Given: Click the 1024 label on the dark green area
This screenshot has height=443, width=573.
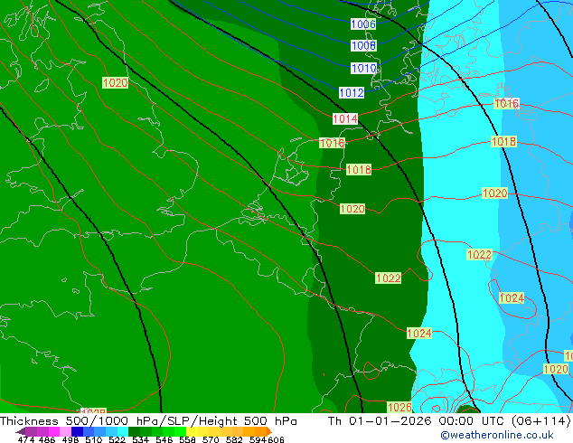Looking at the screenshot, I should click(419, 334).
